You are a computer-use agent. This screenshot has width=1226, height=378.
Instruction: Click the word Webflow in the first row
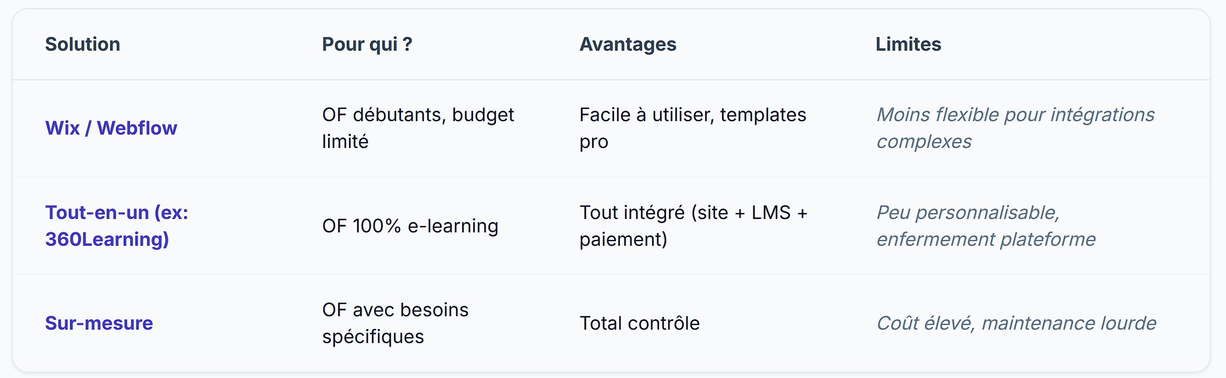pos(137,128)
